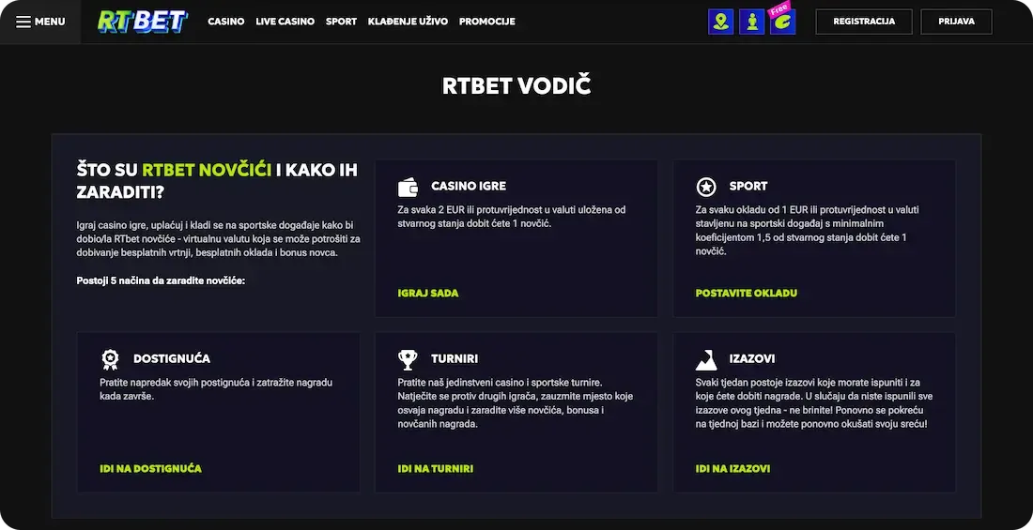Follow the IGRAJ SADA link
The height and width of the screenshot is (530, 1033).
428,293
